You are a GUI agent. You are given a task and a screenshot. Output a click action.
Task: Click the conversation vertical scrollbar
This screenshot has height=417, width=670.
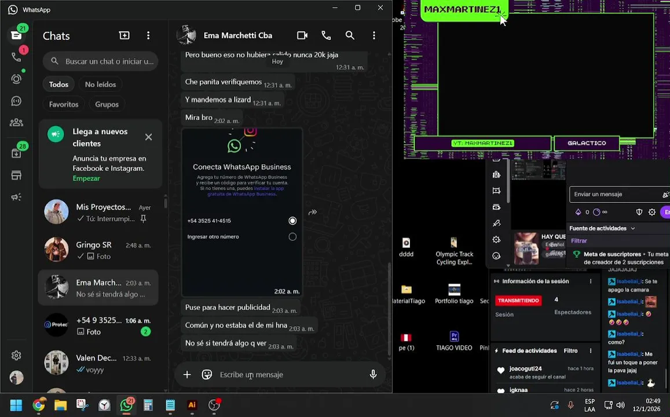tap(389, 308)
